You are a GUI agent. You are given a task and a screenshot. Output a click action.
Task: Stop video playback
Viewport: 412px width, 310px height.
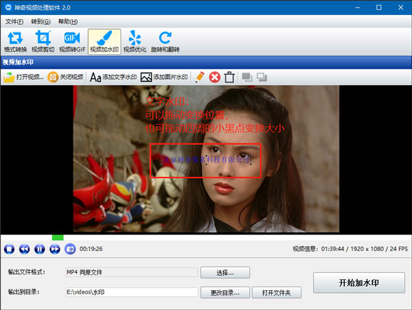pyautogui.click(x=9, y=249)
